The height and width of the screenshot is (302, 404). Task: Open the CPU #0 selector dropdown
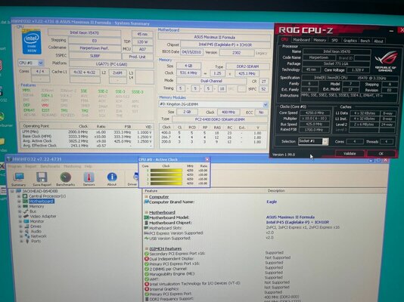click(x=40, y=63)
